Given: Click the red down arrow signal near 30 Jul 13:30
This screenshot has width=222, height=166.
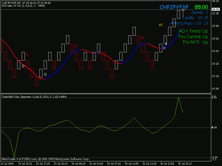Looking at the screenshot, I should 142,38.
